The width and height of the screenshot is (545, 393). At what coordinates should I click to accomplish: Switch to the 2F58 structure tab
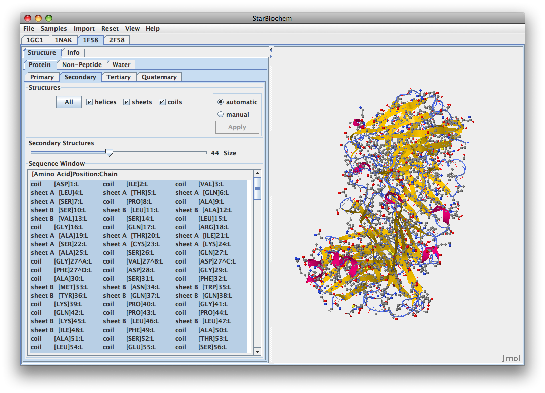[117, 40]
